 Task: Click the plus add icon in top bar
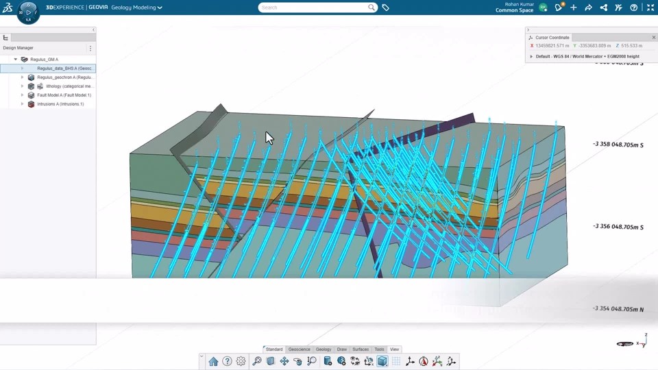click(x=573, y=8)
